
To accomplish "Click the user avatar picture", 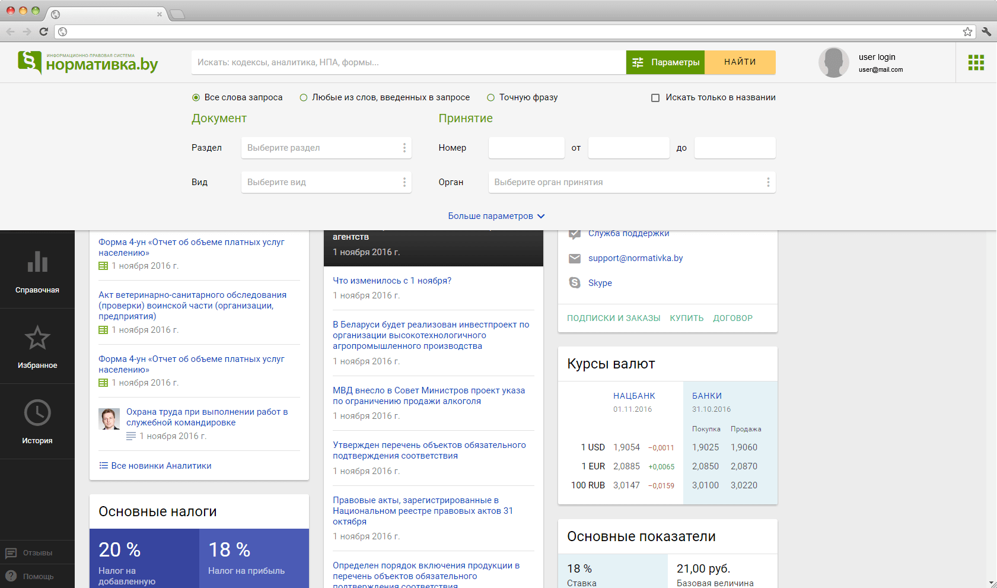I will pos(833,62).
